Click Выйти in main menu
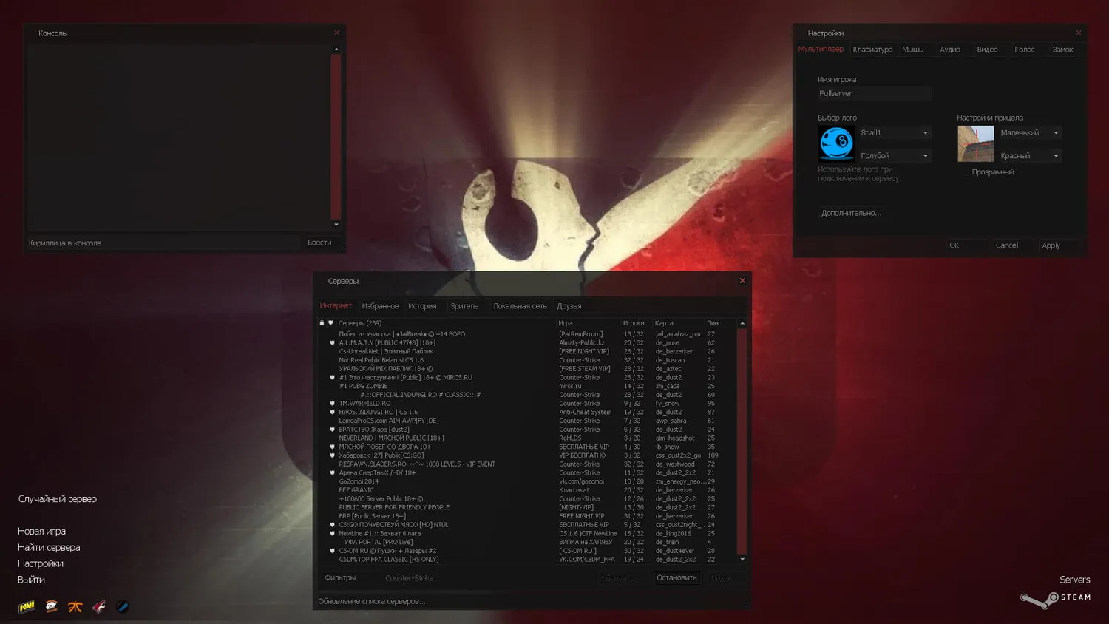The width and height of the screenshot is (1109, 624). click(x=31, y=580)
